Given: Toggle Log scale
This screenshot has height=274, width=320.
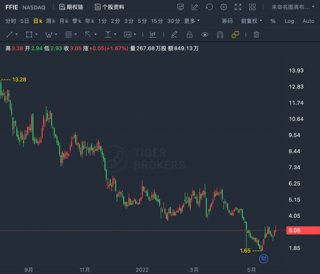Looking at the screenshot, I should (289, 21).
